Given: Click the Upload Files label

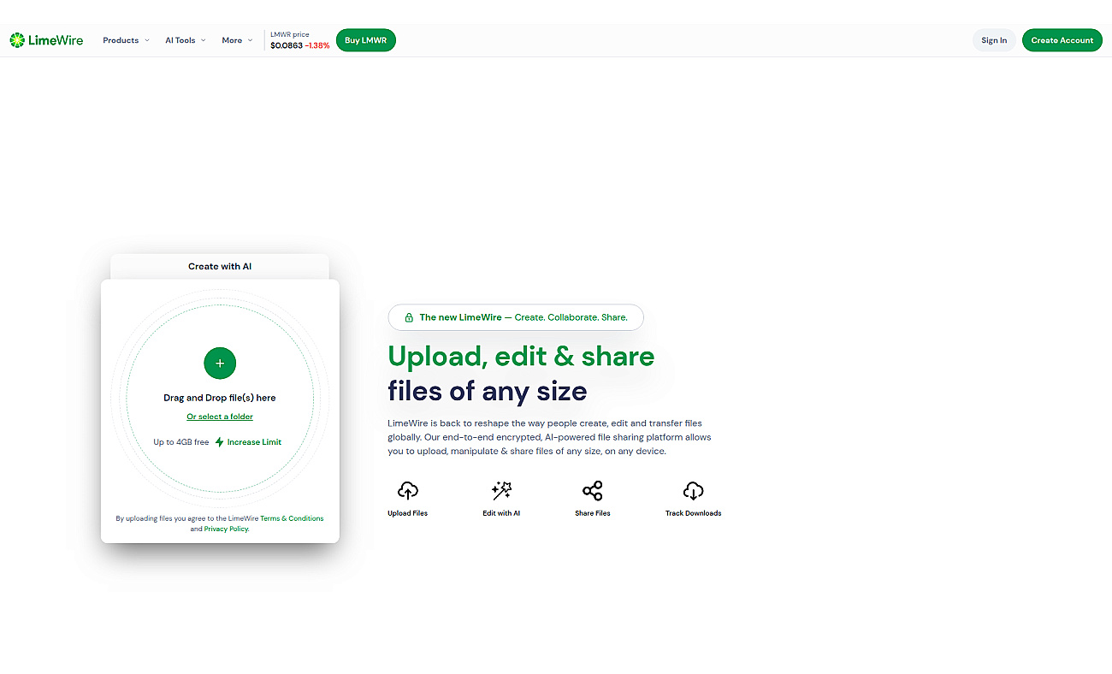Looking at the screenshot, I should point(407,513).
